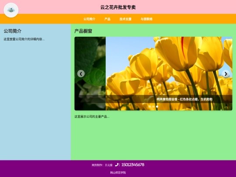
Task: Click the 产品橱窗 heading
Action: [83, 31]
